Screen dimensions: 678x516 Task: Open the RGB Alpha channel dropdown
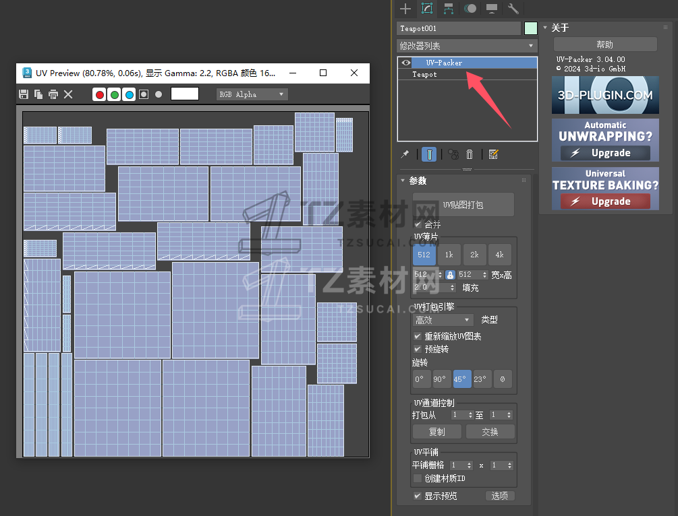point(252,94)
